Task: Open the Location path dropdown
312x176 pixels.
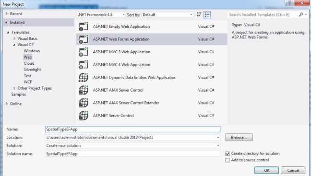Action: [218, 138]
